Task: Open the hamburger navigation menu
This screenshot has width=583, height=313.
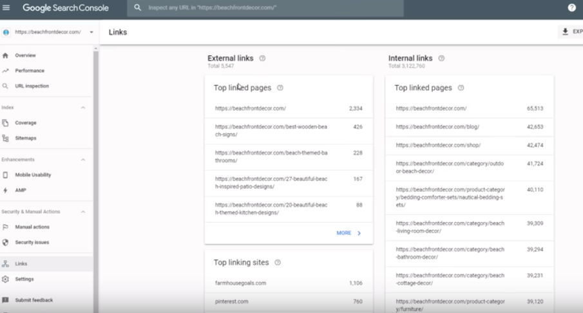Action: (6, 8)
